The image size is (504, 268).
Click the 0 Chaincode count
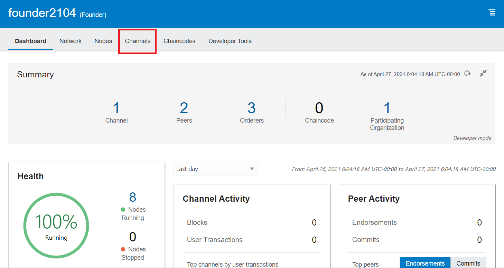(x=319, y=108)
